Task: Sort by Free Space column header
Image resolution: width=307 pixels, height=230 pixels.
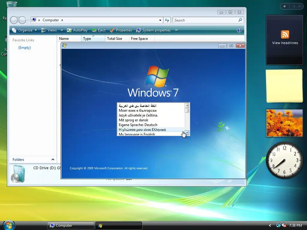Action: click(142, 39)
